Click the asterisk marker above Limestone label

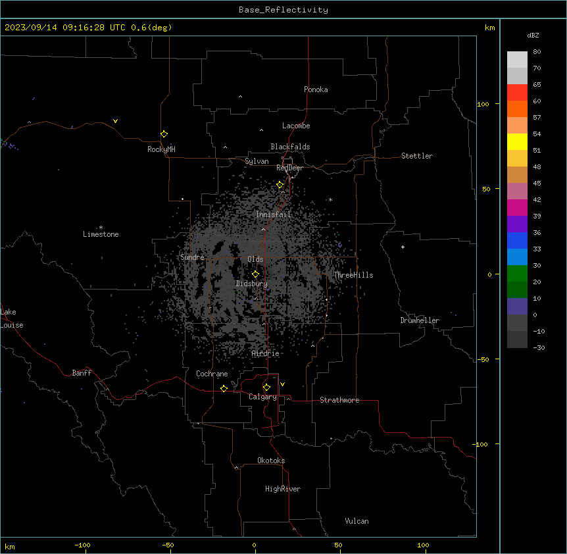(x=101, y=228)
